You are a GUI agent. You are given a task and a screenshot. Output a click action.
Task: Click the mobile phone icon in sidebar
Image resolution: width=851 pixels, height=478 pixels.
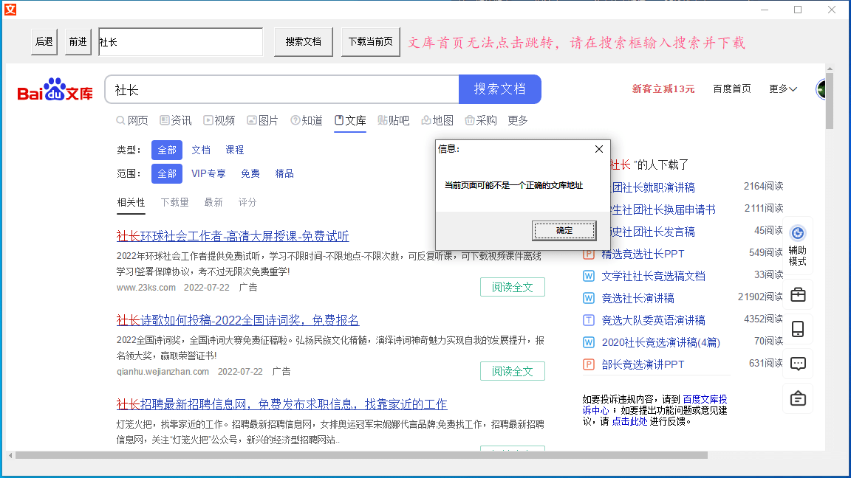[x=798, y=330]
